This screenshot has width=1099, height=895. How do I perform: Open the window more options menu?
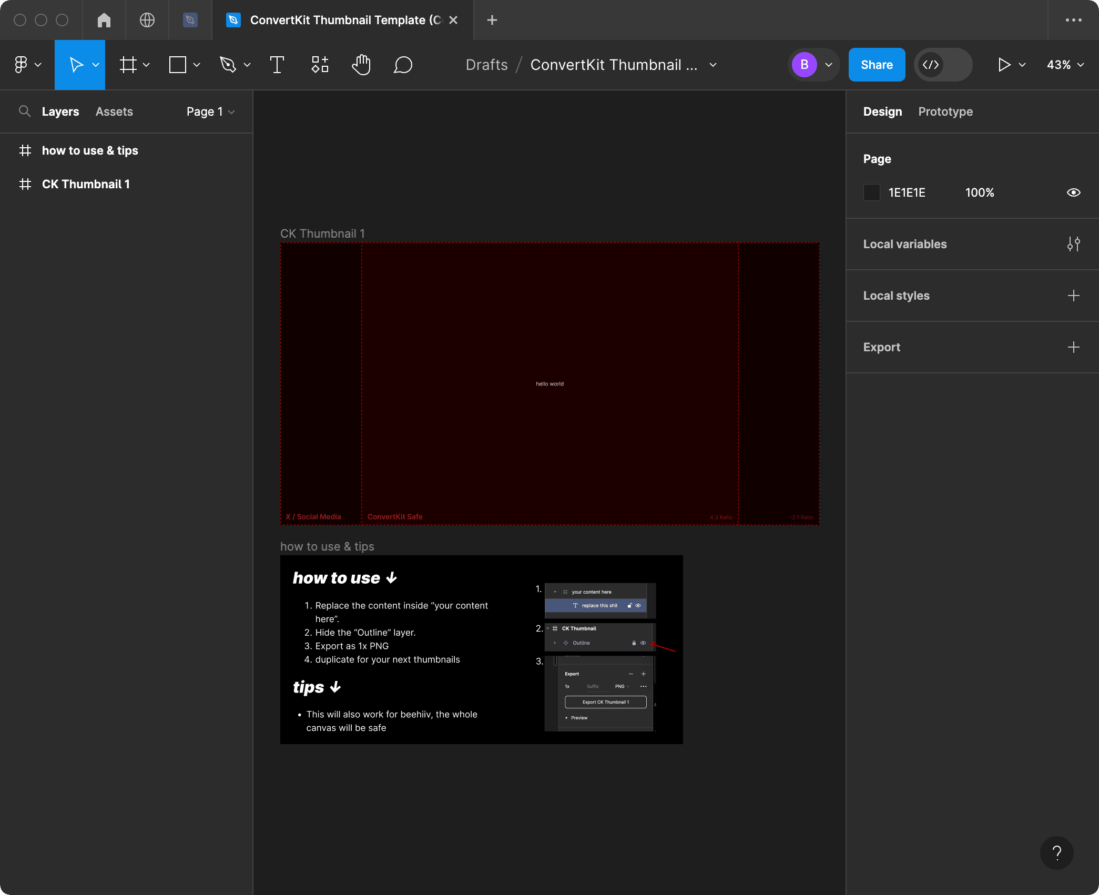1074,20
